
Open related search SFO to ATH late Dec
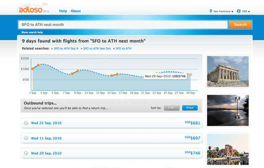coord(97,48)
